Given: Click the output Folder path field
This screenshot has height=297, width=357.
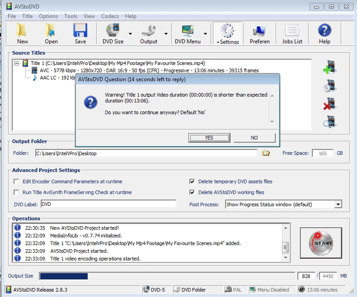Looking at the screenshot, I should 146,153.
